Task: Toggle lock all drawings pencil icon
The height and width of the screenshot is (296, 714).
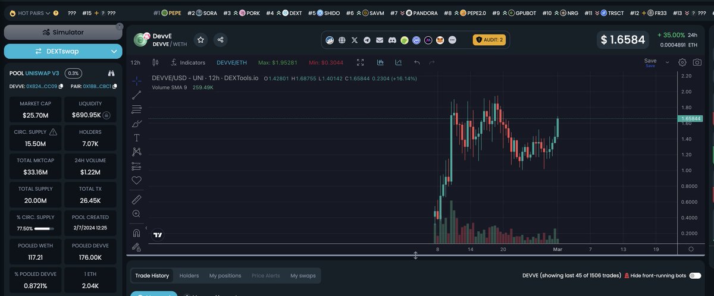Action: [136, 247]
